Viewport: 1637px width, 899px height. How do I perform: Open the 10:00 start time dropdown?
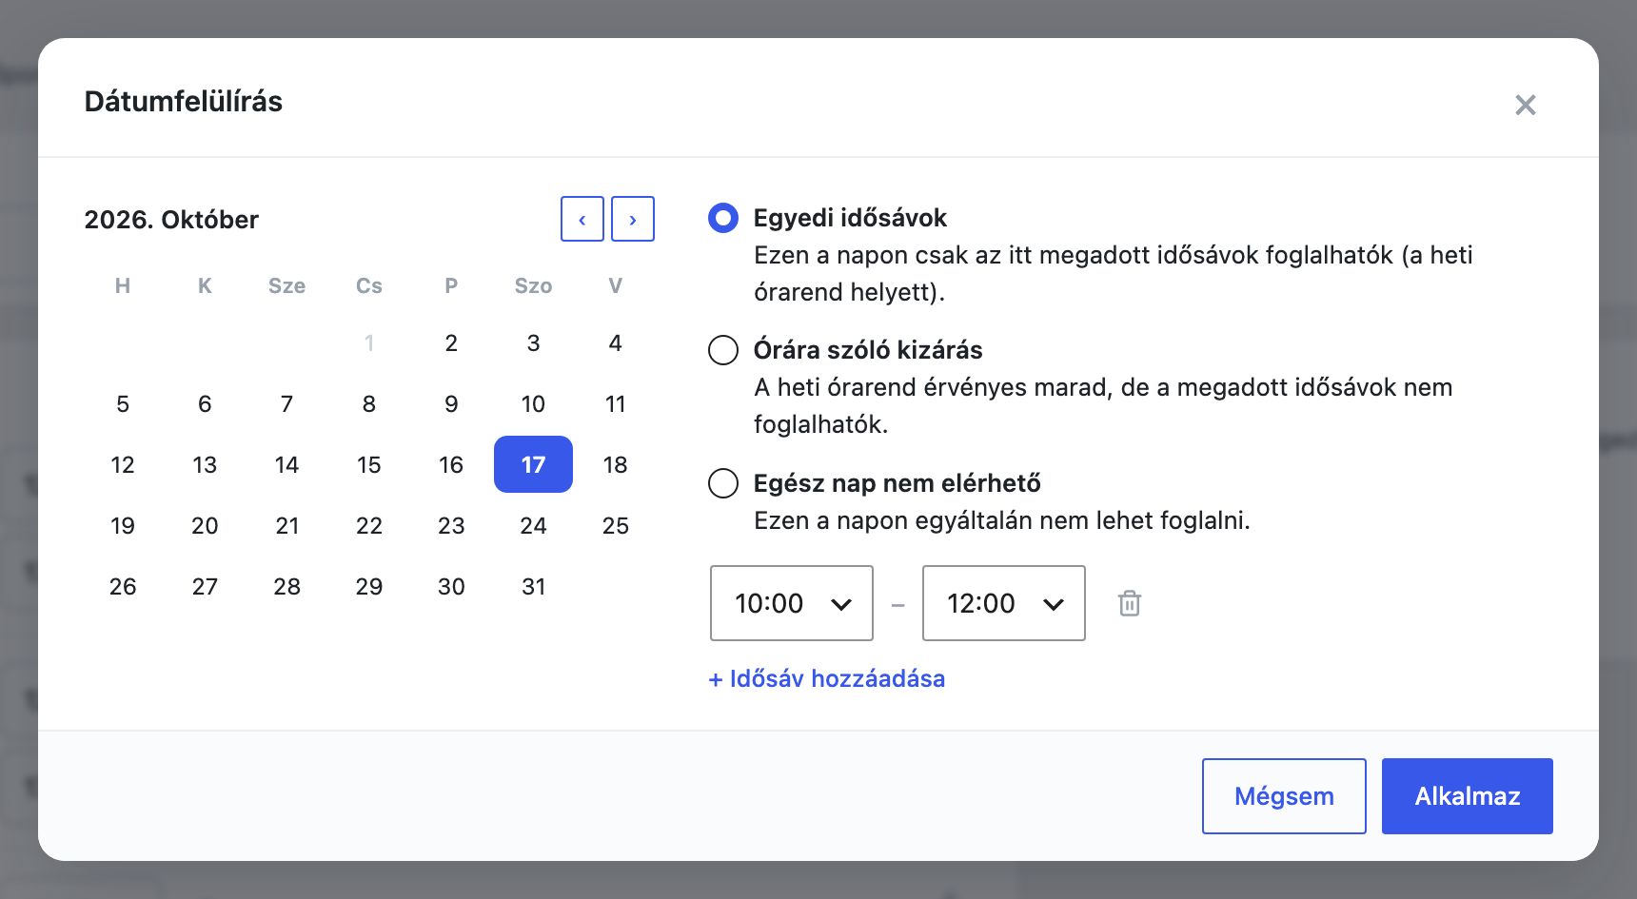click(x=792, y=603)
